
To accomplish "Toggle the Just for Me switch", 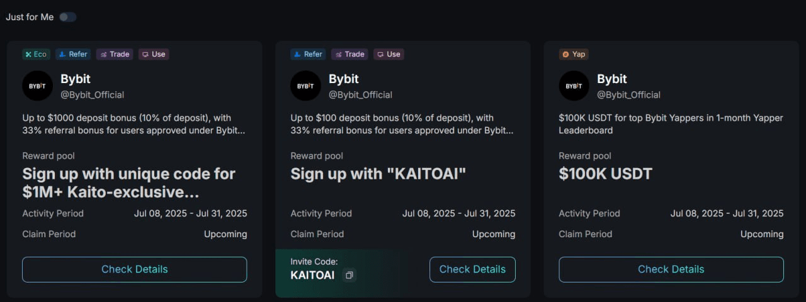I will (x=67, y=17).
